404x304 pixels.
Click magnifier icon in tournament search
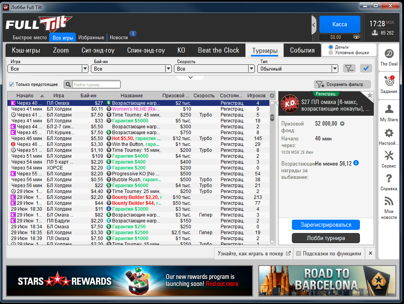tap(68, 84)
